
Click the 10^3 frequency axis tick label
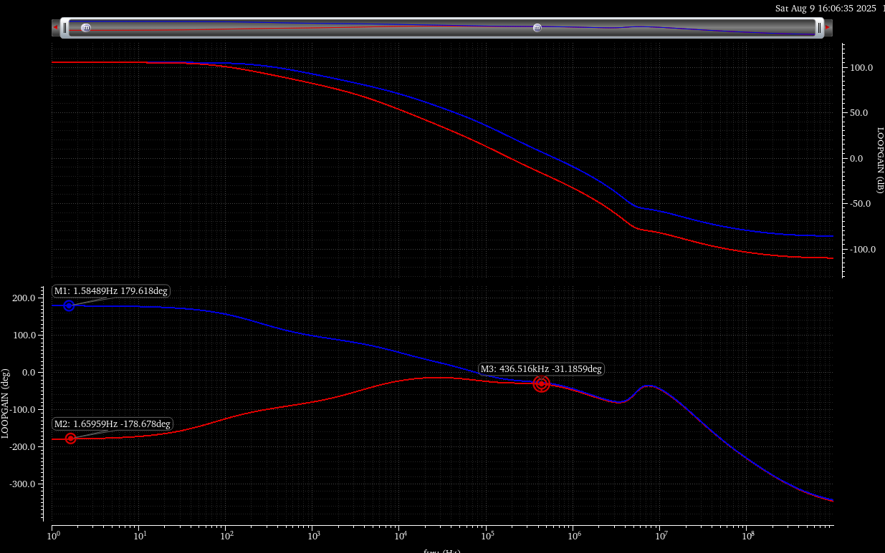[x=313, y=534]
